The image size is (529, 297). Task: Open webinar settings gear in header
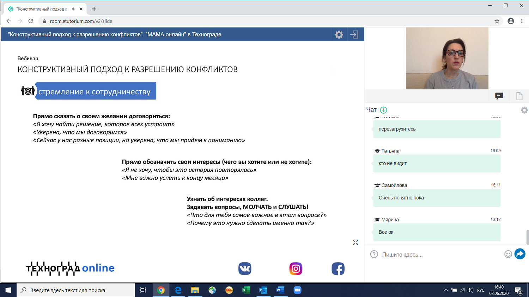click(x=339, y=34)
